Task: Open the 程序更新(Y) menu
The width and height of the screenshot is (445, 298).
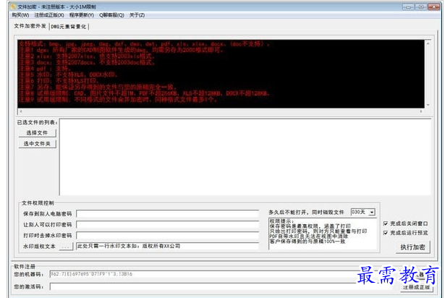Action: [82, 15]
